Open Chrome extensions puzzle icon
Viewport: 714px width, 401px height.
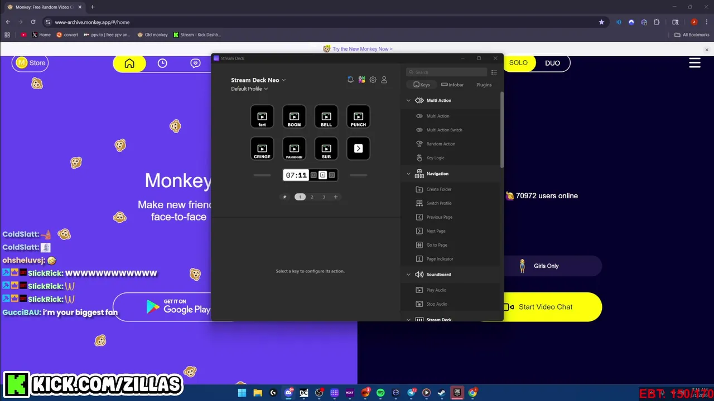click(x=657, y=22)
